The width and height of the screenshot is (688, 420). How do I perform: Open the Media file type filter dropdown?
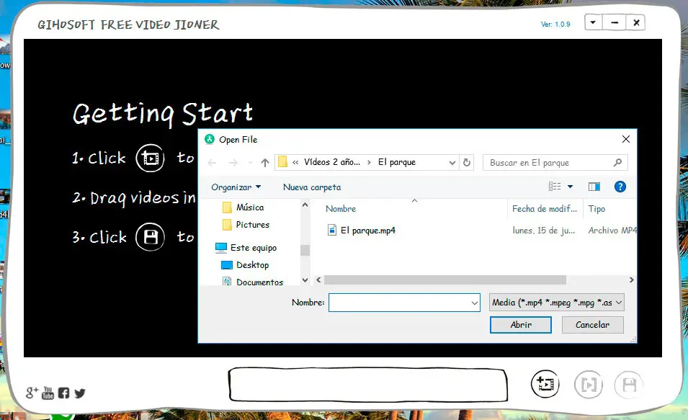pos(556,303)
